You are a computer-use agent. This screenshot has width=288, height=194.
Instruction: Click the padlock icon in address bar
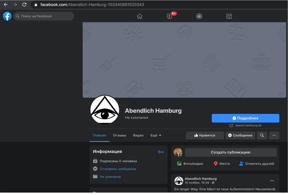(x=36, y=5)
